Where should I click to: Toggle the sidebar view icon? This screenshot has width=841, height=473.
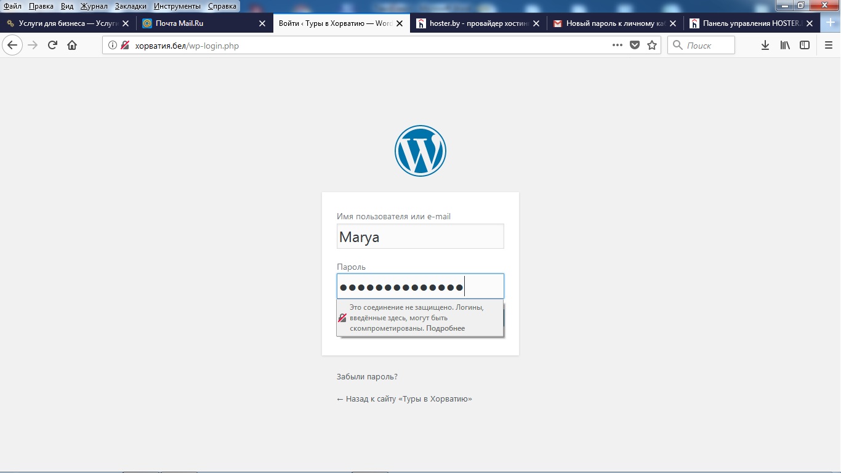tap(805, 45)
